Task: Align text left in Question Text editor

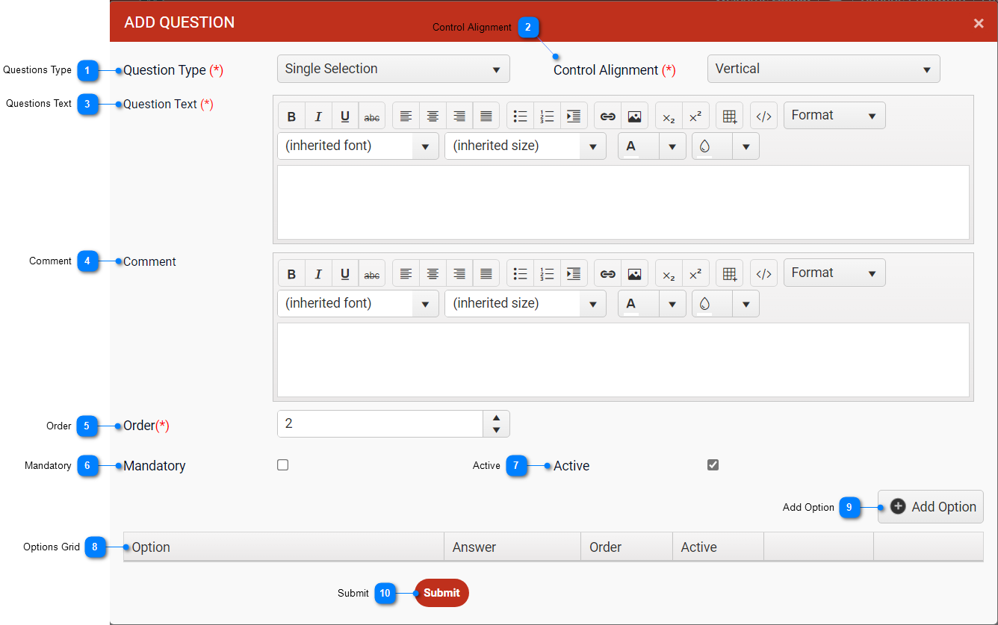Action: 406,116
